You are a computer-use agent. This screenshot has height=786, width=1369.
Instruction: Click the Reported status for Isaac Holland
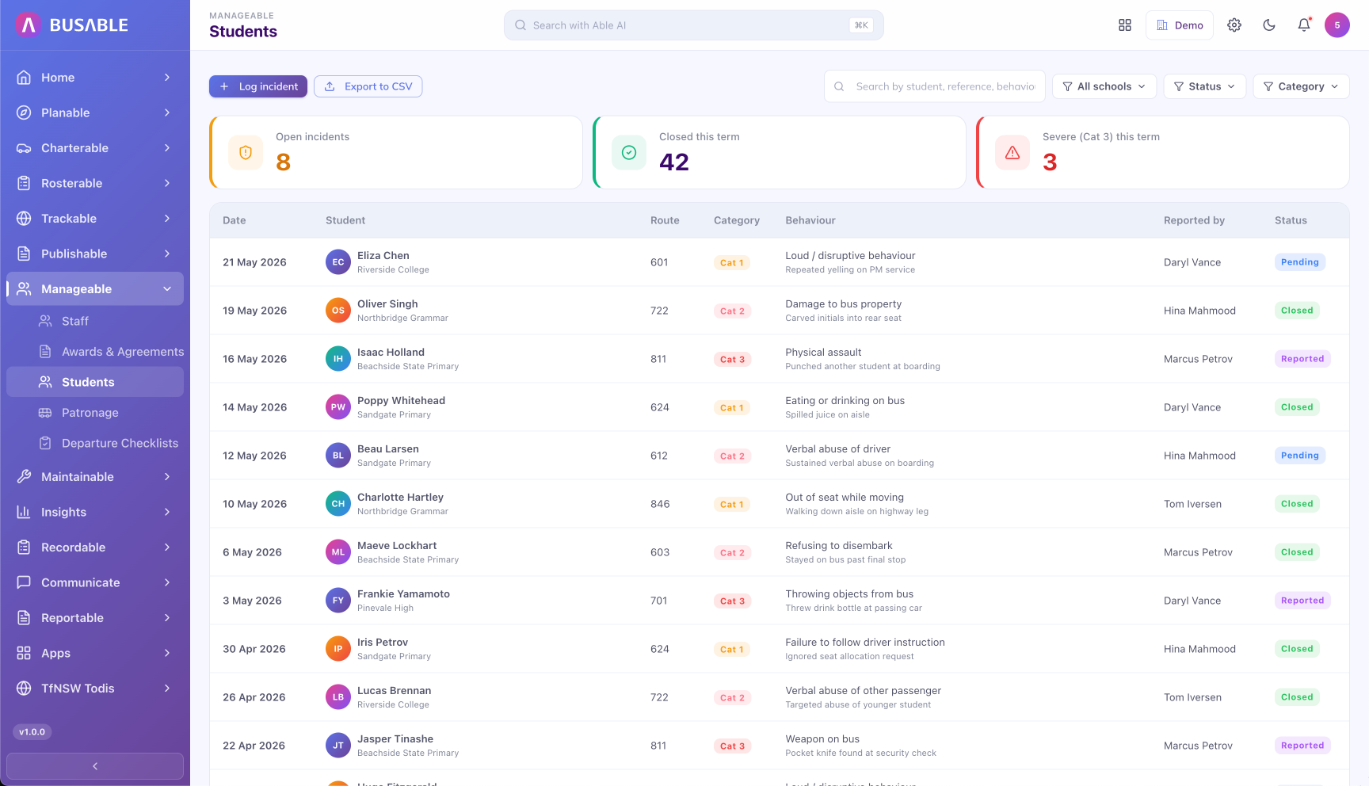[x=1302, y=359]
